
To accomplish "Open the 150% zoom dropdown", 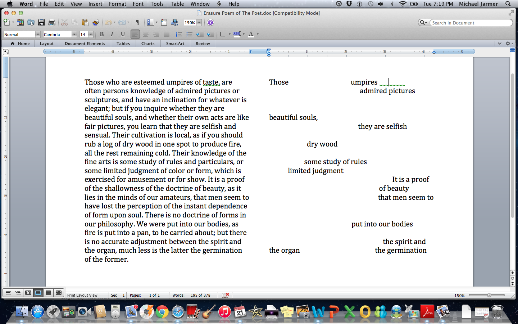I will 199,23.
